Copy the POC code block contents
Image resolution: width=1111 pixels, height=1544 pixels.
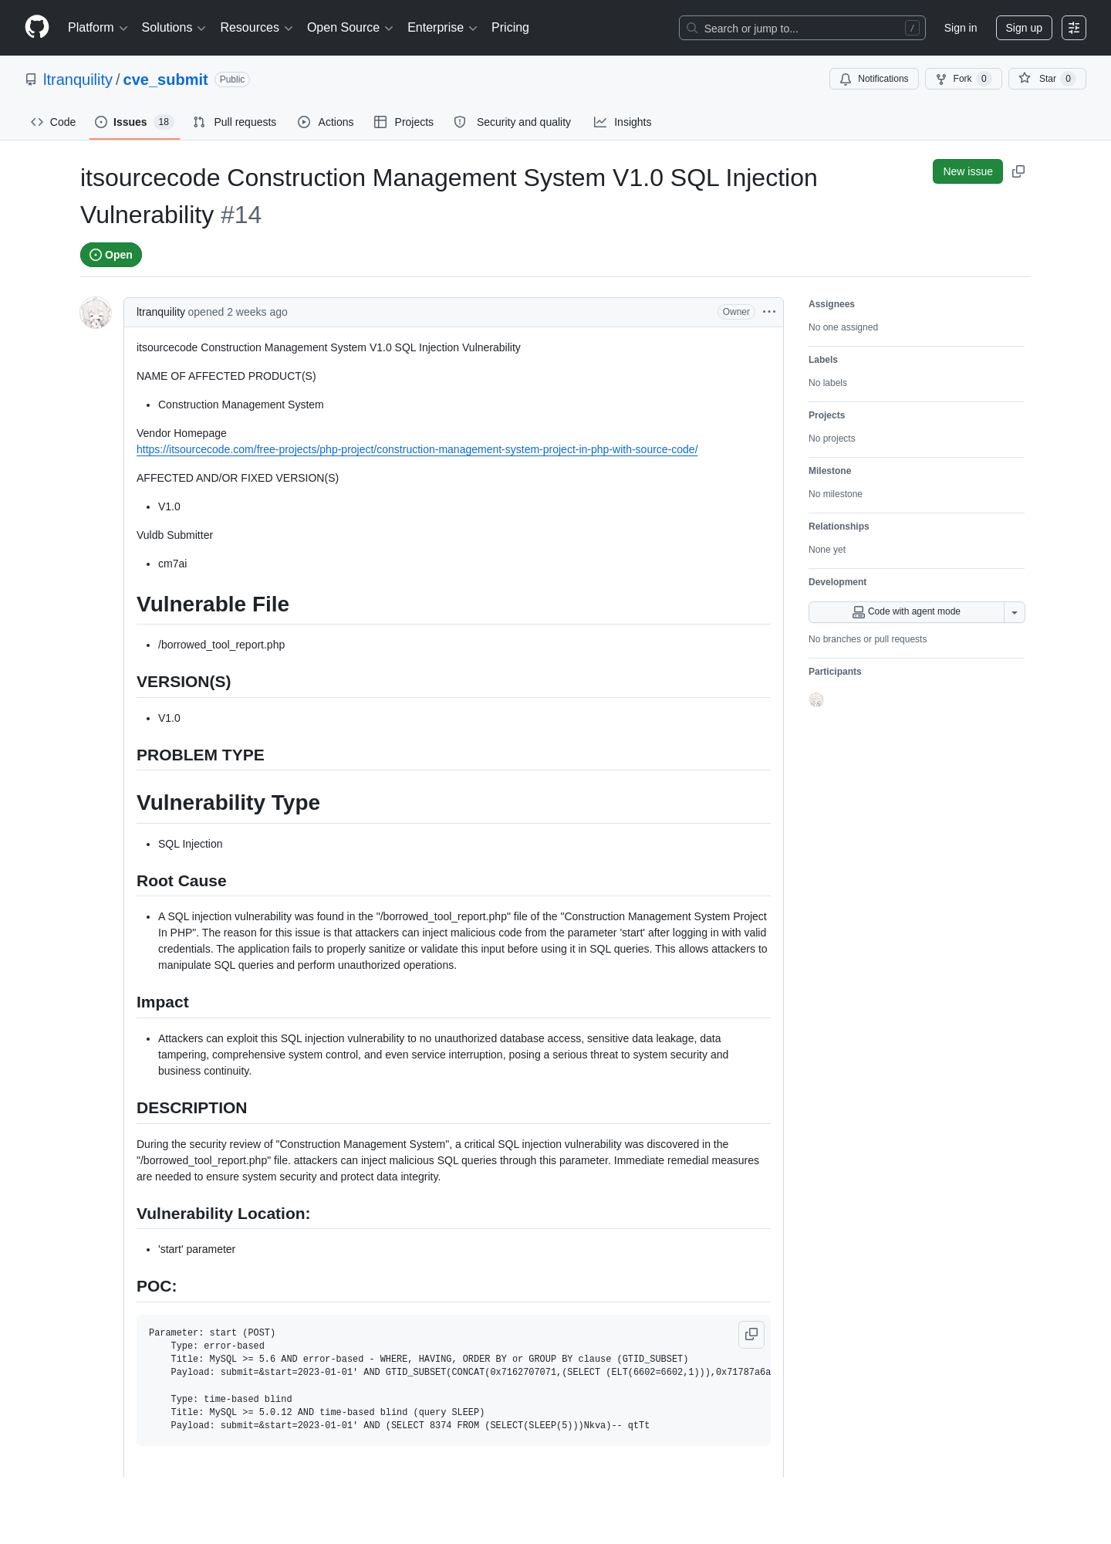pyautogui.click(x=751, y=1334)
